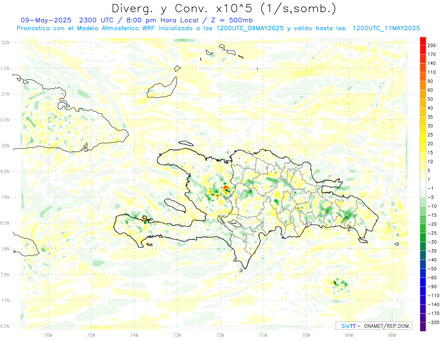Click the title 'Diverg. y Conv. x10^5 (1/s,somb.)'
This screenshot has width=440, height=340.
pos(224,8)
